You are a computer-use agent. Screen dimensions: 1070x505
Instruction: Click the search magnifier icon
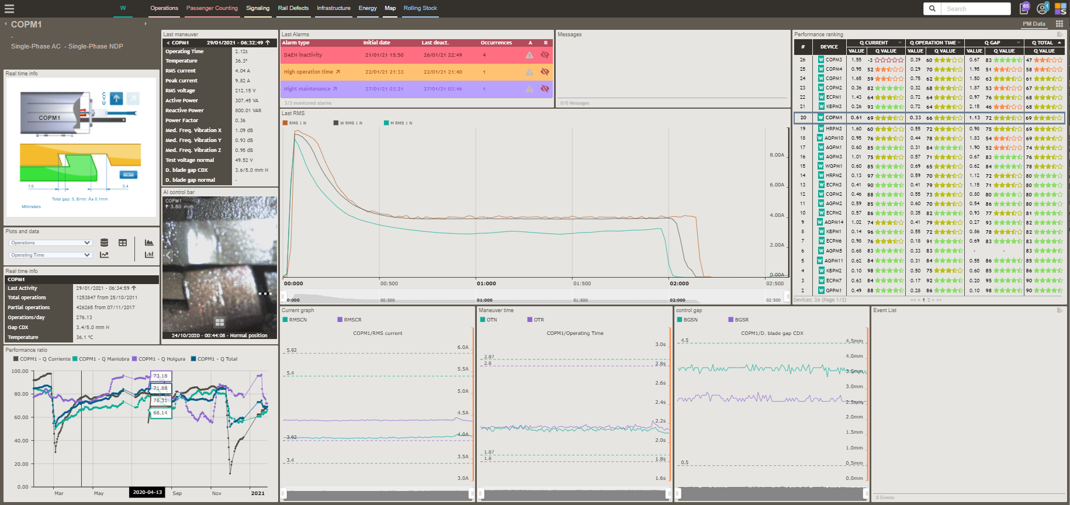point(932,9)
